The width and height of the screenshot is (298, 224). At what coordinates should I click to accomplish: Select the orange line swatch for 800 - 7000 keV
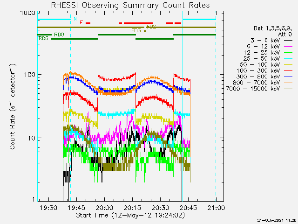(288, 83)
